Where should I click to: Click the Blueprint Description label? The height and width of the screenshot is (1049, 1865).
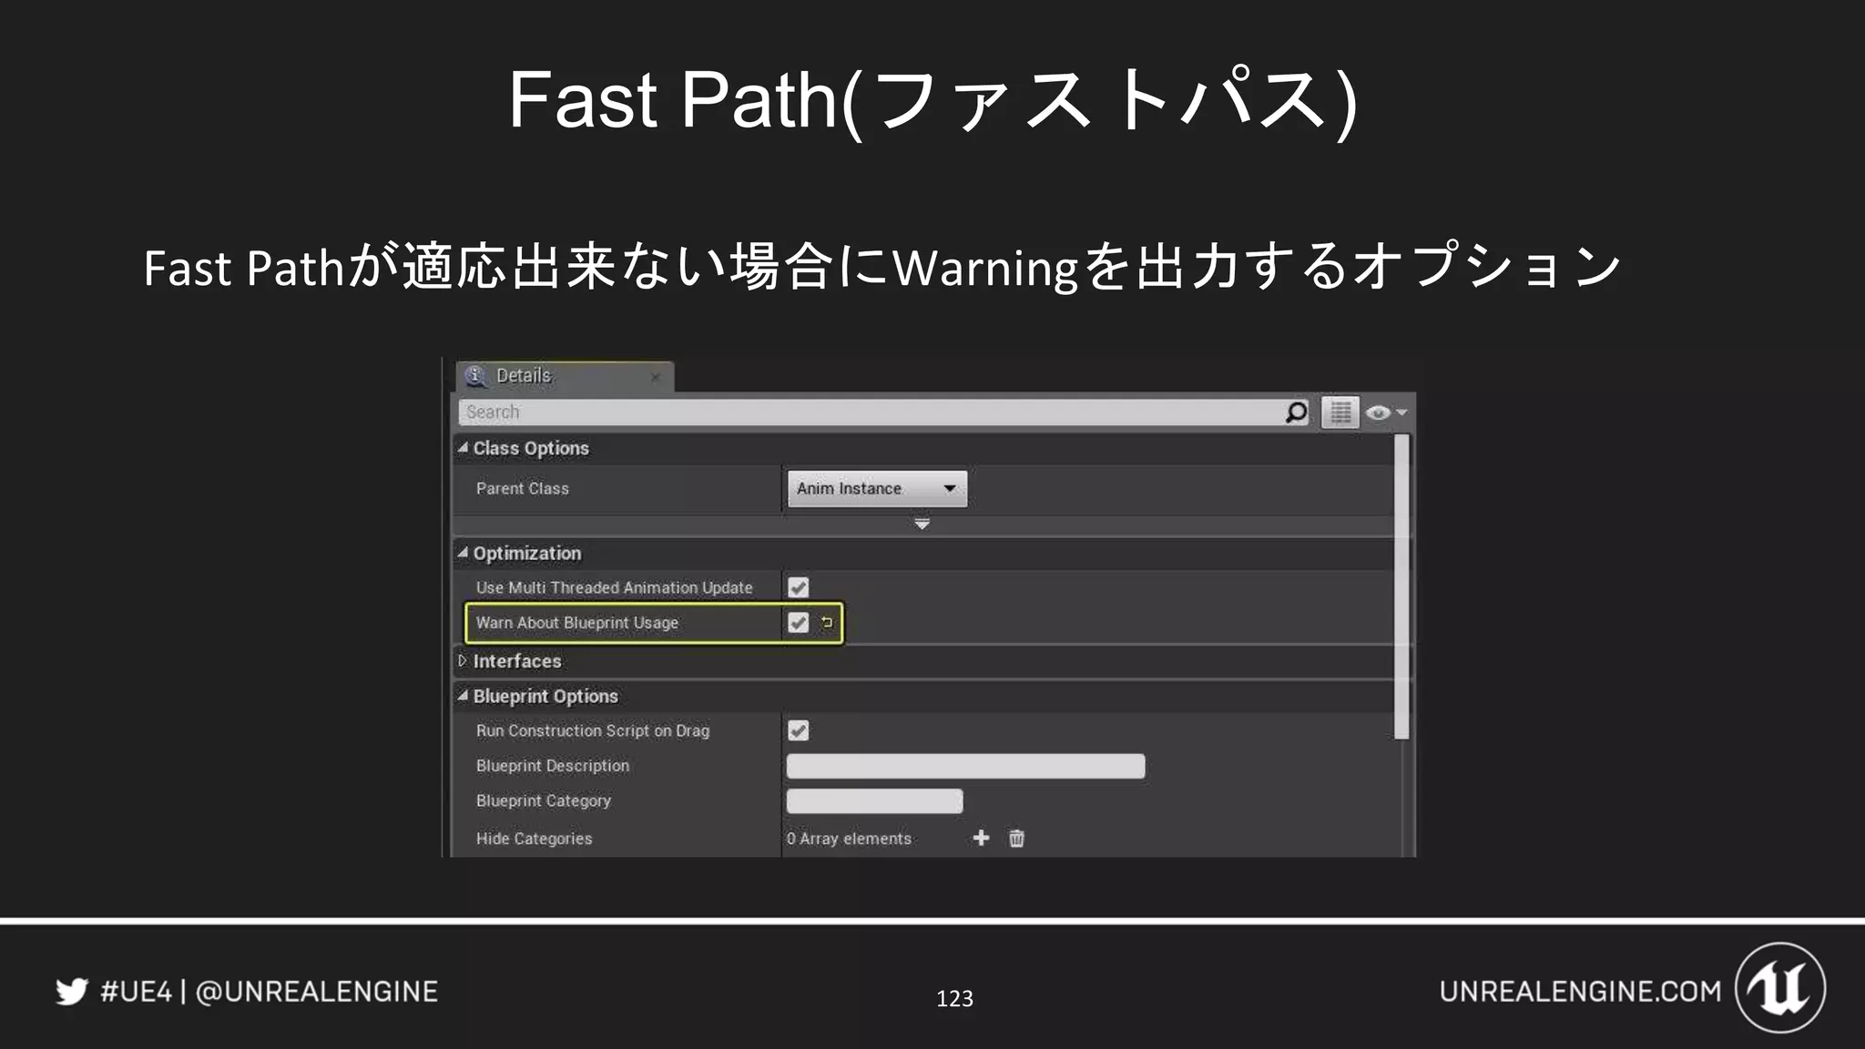553,766
